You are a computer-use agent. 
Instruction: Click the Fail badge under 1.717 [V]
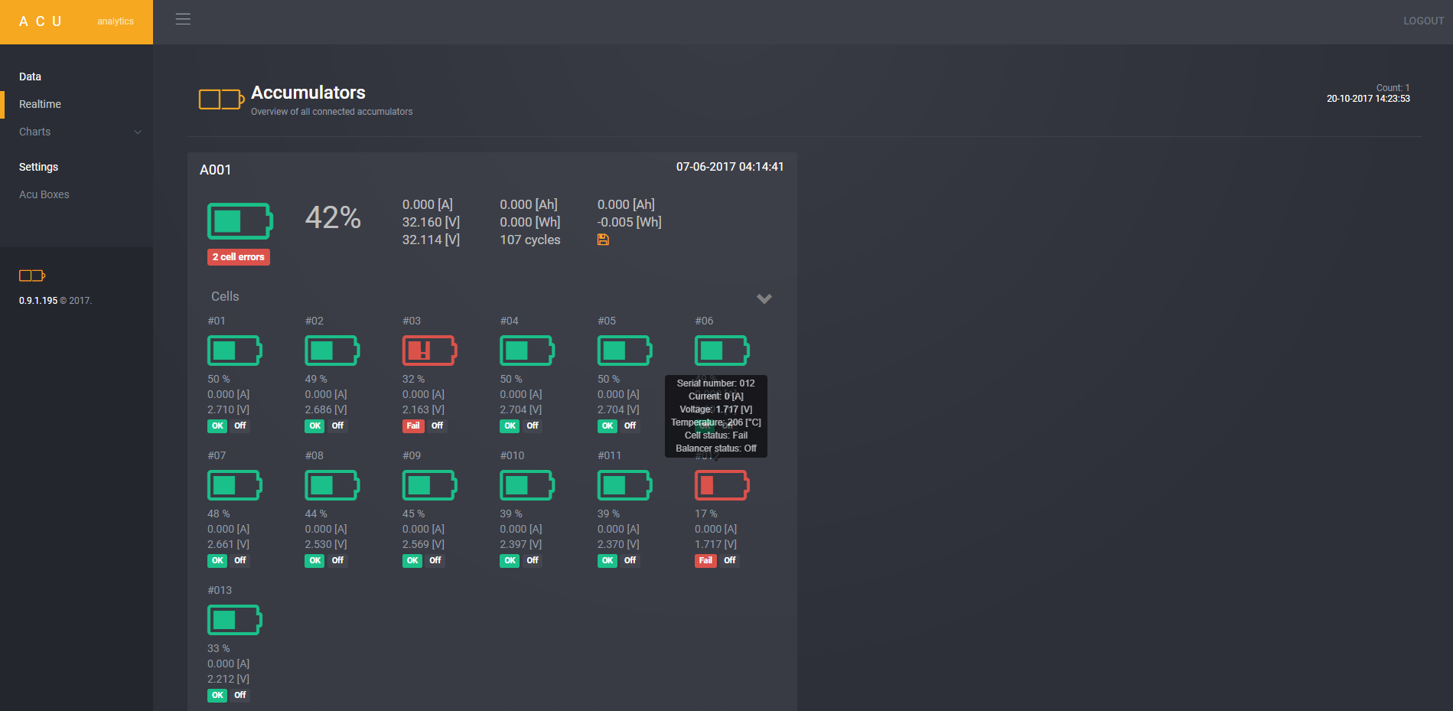705,560
